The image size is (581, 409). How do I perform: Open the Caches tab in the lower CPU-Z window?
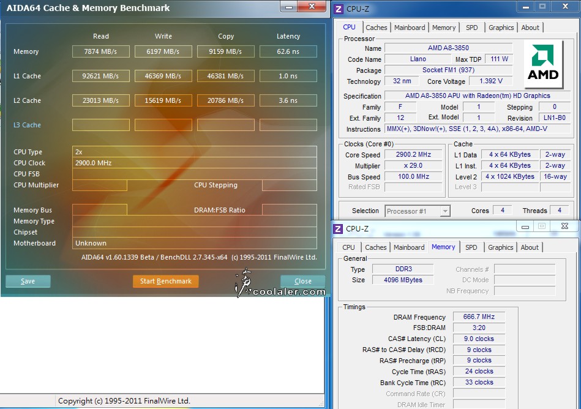click(376, 247)
